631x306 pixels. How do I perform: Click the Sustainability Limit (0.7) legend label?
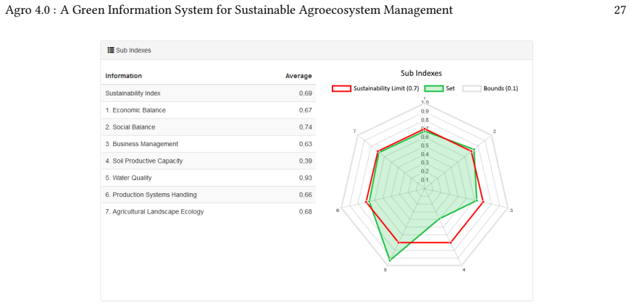386,88
